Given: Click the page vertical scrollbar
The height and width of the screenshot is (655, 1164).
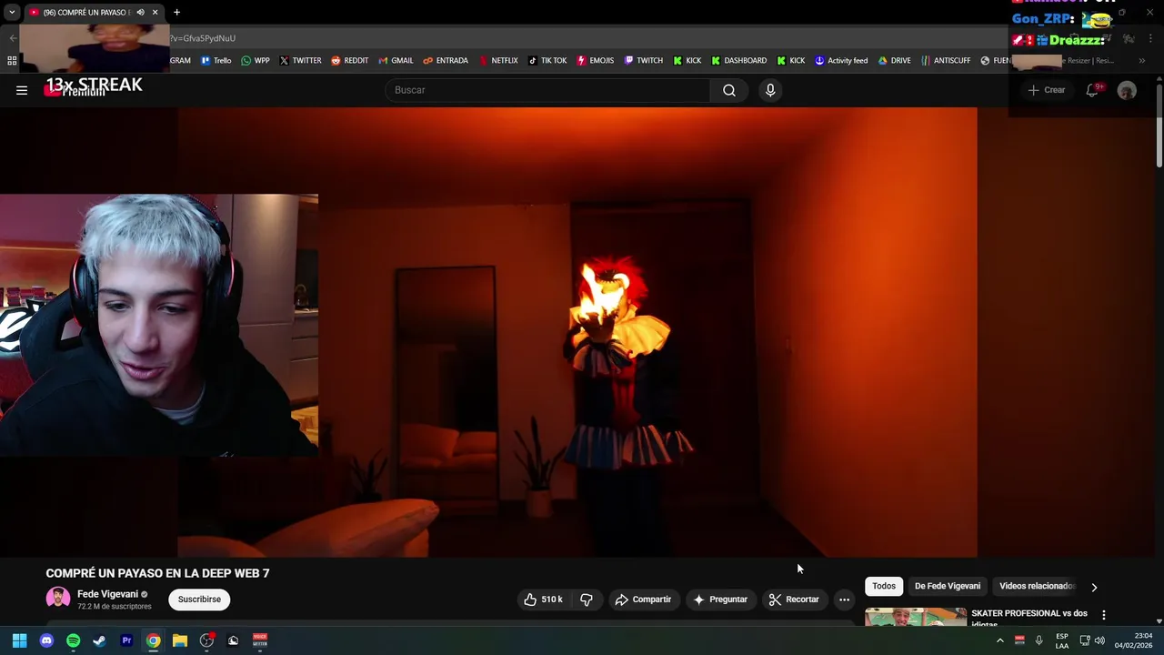Looking at the screenshot, I should tap(1159, 125).
